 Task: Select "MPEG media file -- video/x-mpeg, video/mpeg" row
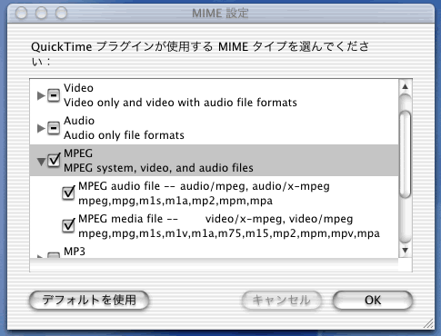tap(214, 226)
